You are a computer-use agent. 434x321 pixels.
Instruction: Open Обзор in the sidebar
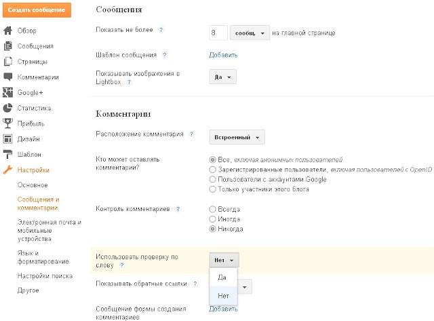(27, 31)
